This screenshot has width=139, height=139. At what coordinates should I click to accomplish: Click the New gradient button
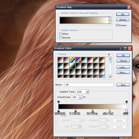point(123,85)
